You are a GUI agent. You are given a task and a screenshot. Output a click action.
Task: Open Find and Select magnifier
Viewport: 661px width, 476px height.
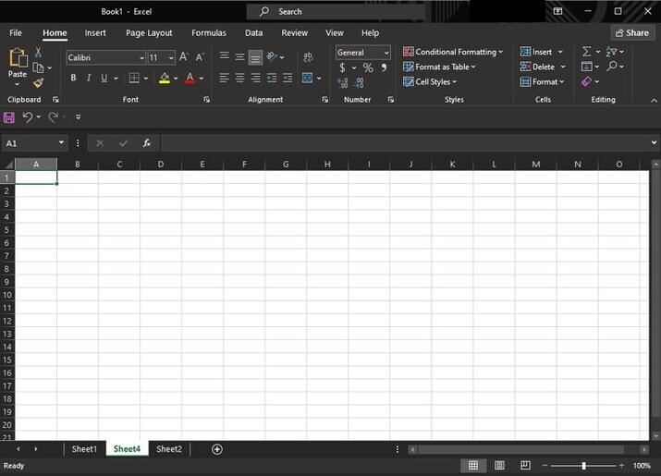coord(612,67)
